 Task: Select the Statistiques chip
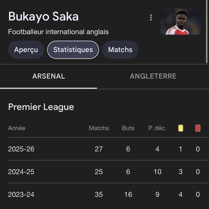[x=73, y=50]
